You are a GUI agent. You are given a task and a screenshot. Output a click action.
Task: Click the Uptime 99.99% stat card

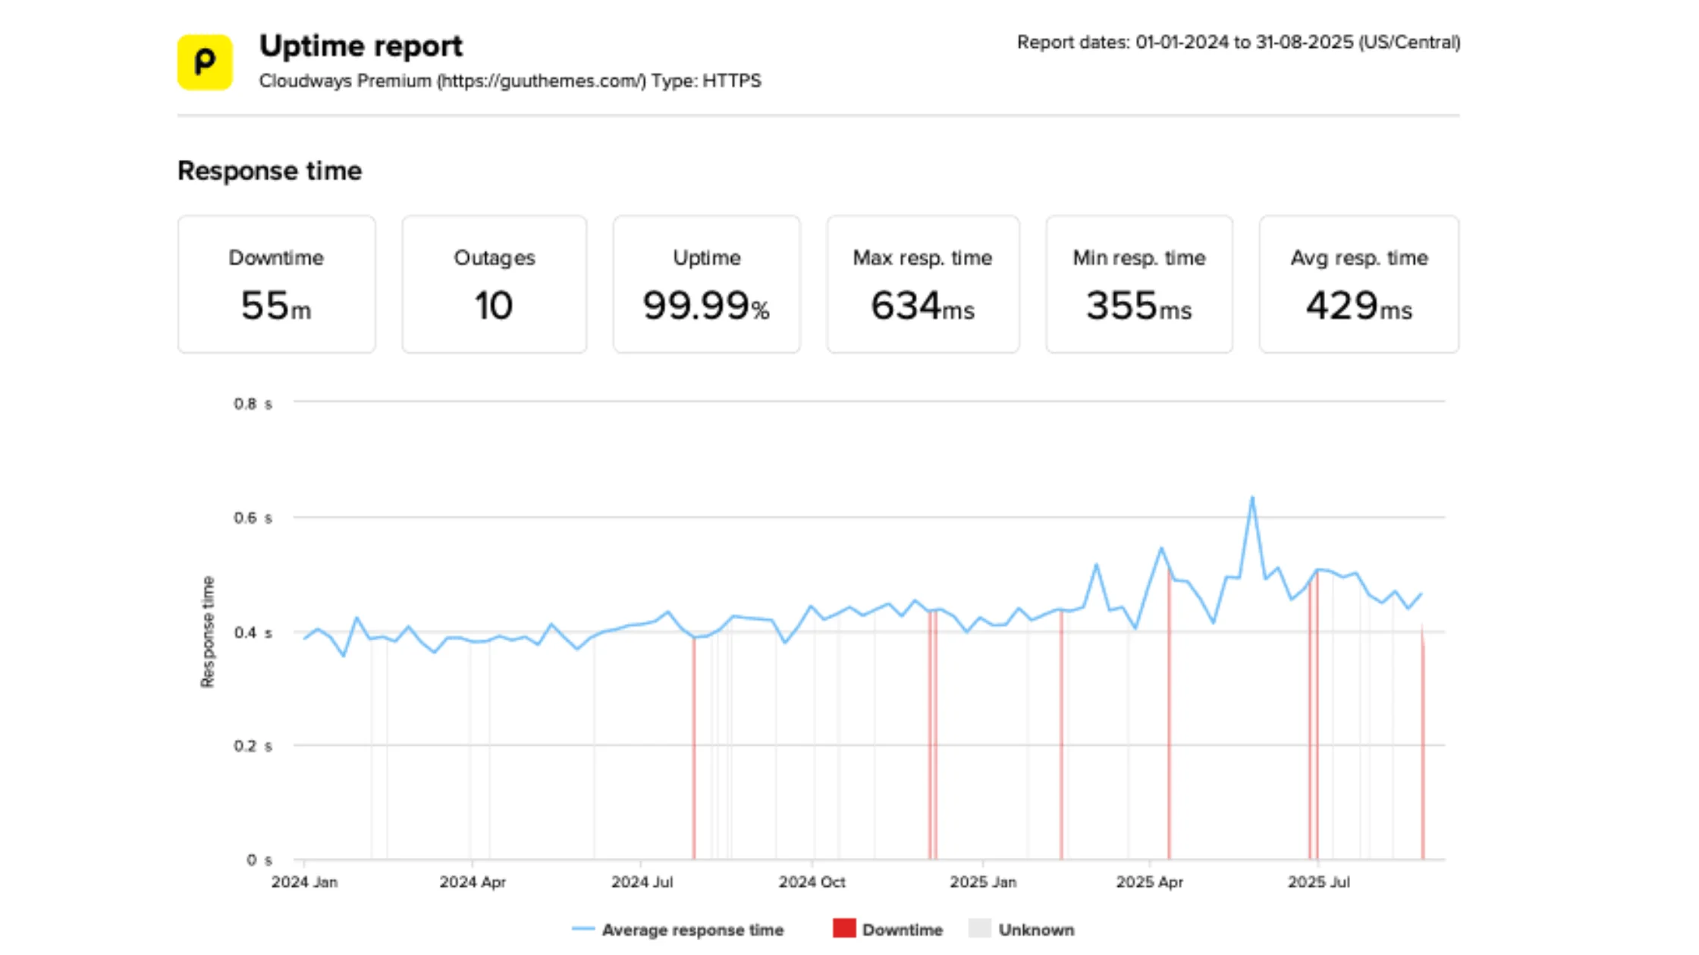[706, 284]
